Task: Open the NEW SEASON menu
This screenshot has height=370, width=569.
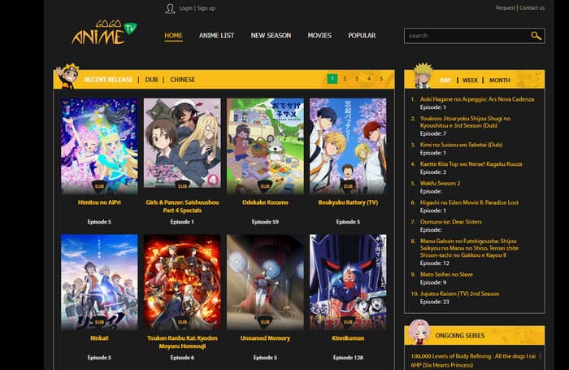Action: (271, 35)
